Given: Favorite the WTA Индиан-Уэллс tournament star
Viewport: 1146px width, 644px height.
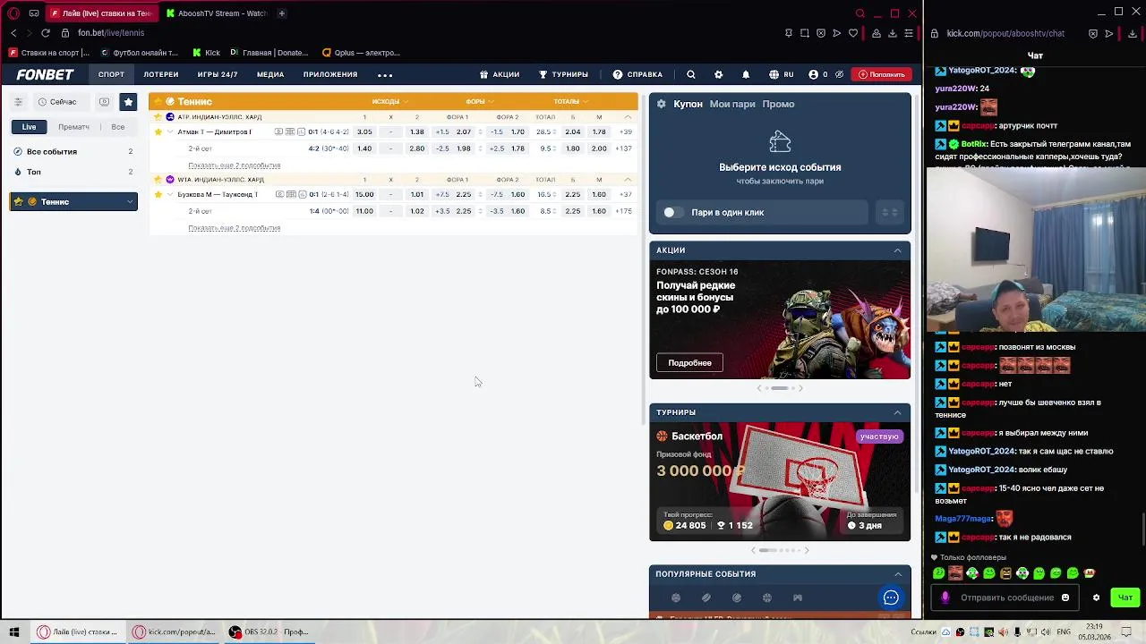Looking at the screenshot, I should [158, 180].
